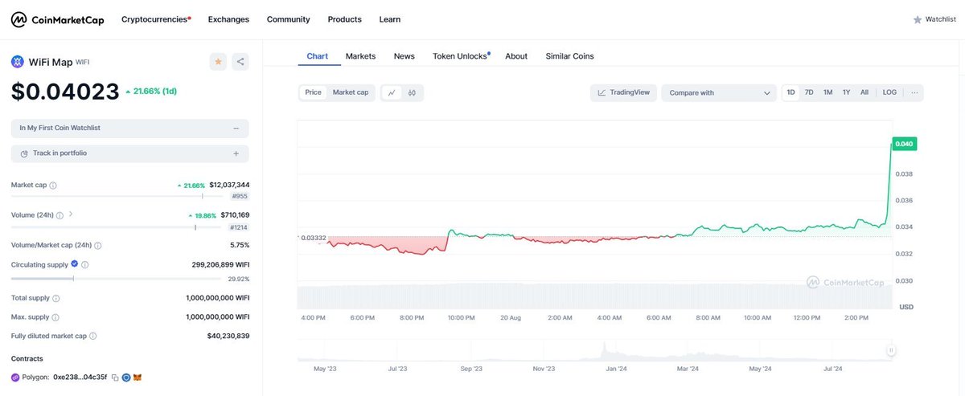Show the Max. supply info icon
The image size is (965, 396).
coord(55,317)
